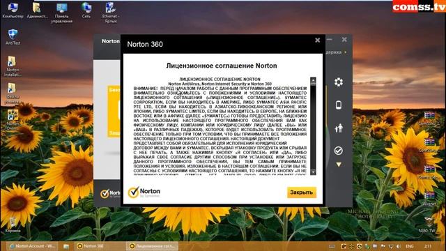Open the Поддержка dropdown arrow in Norton window

coord(346,52)
